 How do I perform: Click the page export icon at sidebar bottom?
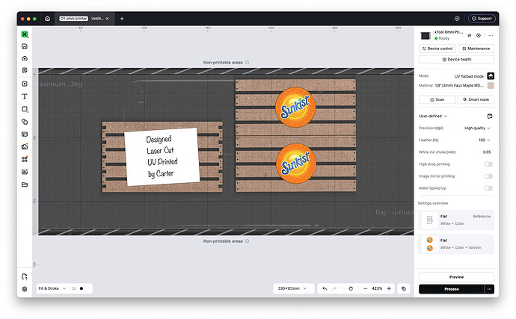point(25,276)
